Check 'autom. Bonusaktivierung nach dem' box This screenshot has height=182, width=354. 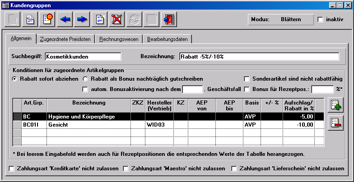click(85, 89)
